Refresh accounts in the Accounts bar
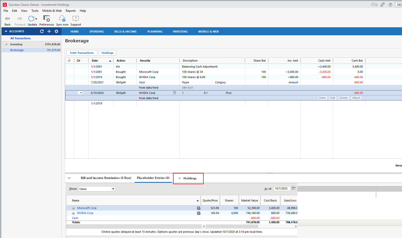The width and height of the screenshot is (402, 238). tap(42, 31)
